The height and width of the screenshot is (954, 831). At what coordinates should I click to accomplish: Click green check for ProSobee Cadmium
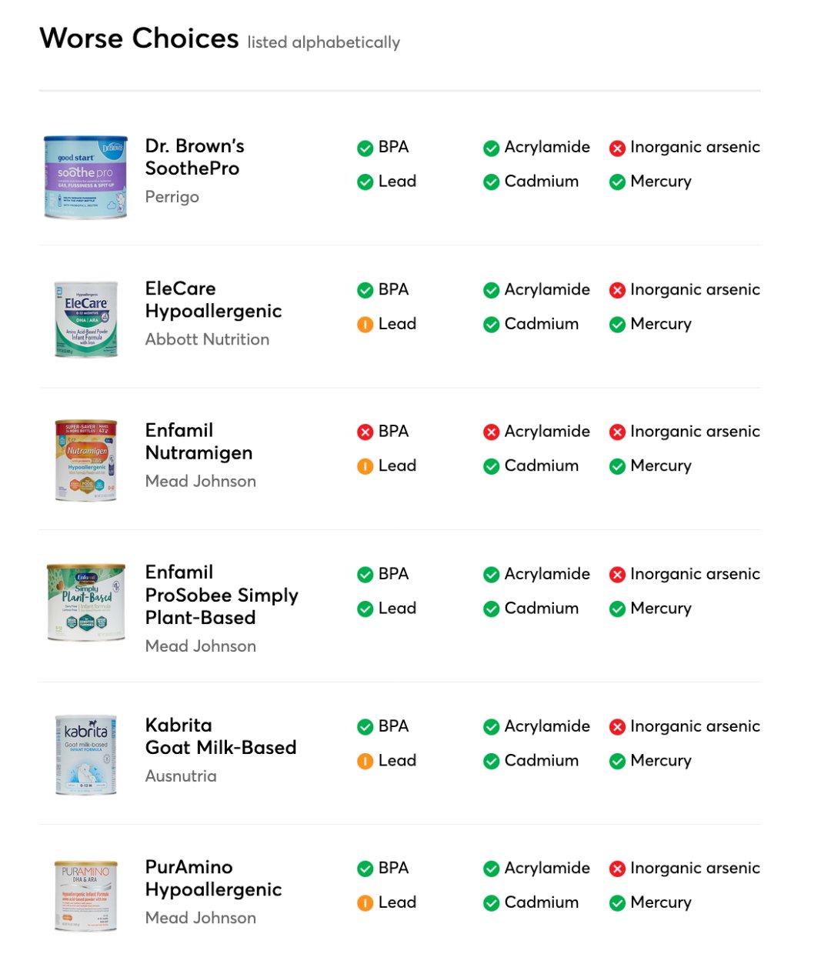(492, 609)
